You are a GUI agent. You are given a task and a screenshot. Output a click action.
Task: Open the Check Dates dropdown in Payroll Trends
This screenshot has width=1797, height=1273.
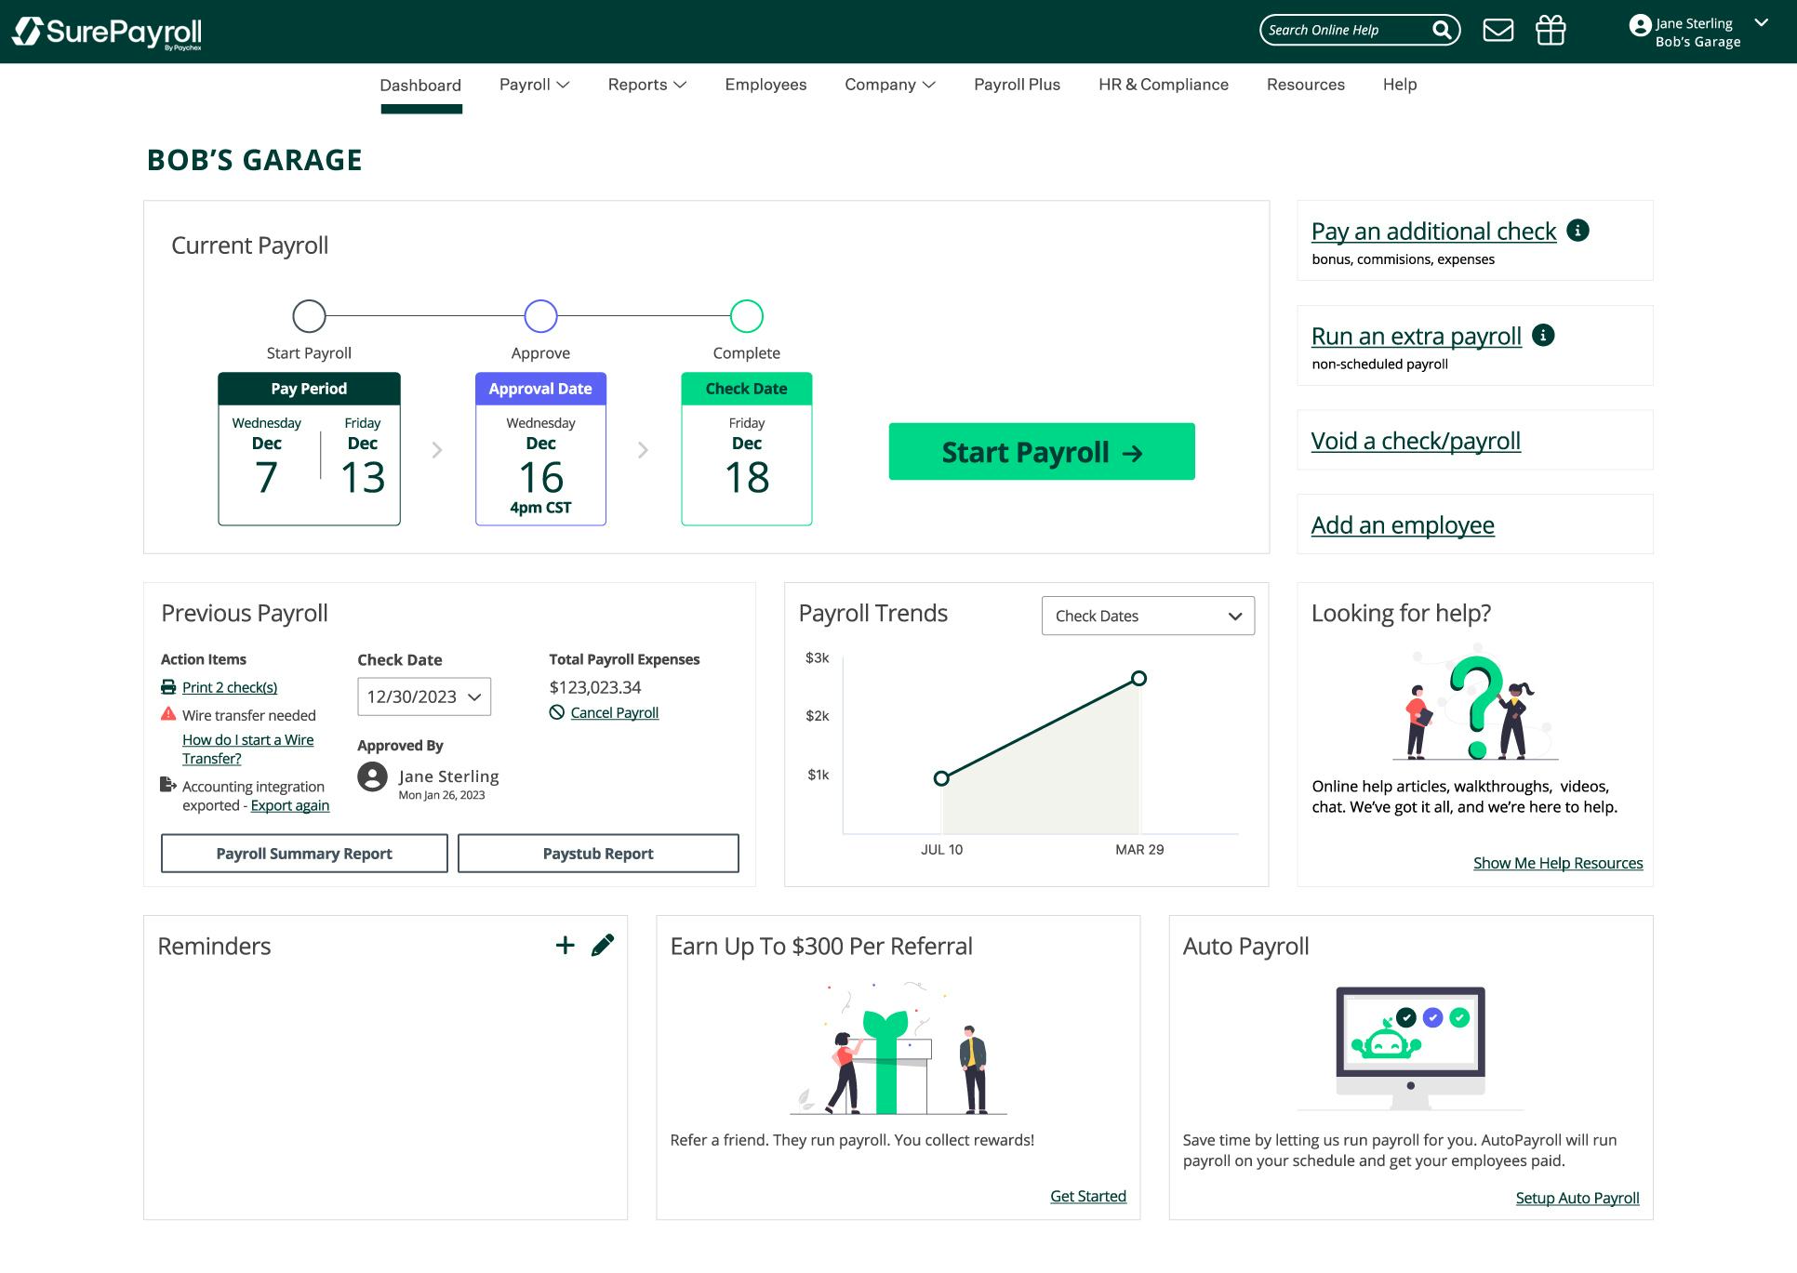point(1148,616)
